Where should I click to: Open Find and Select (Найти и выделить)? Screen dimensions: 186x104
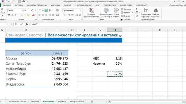point(156,13)
